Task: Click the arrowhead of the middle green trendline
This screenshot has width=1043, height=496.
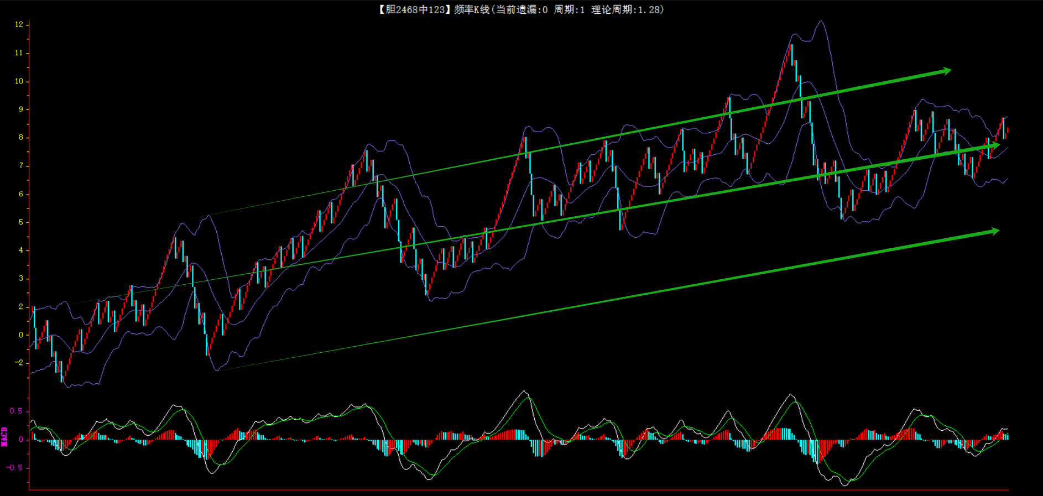Action: coord(995,145)
